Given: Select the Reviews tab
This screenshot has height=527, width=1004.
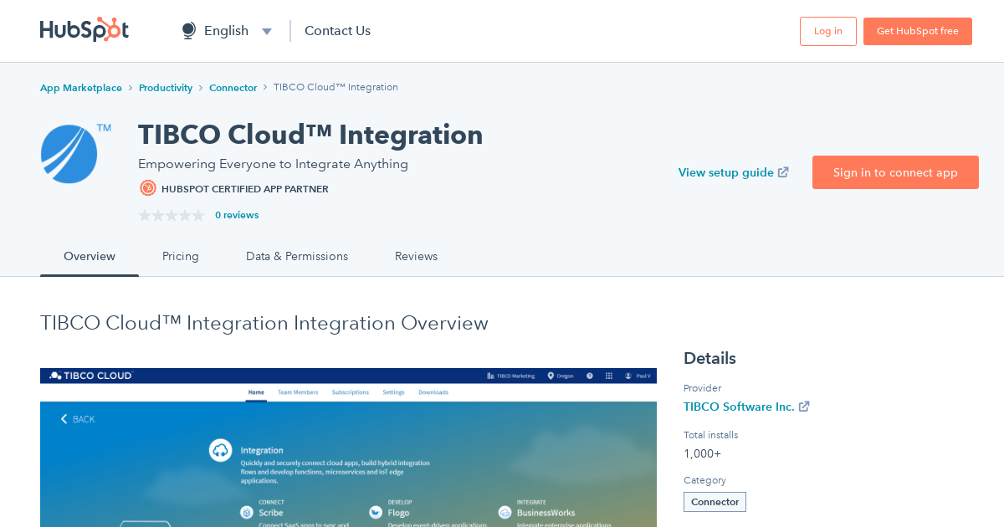Looking at the screenshot, I should [416, 256].
